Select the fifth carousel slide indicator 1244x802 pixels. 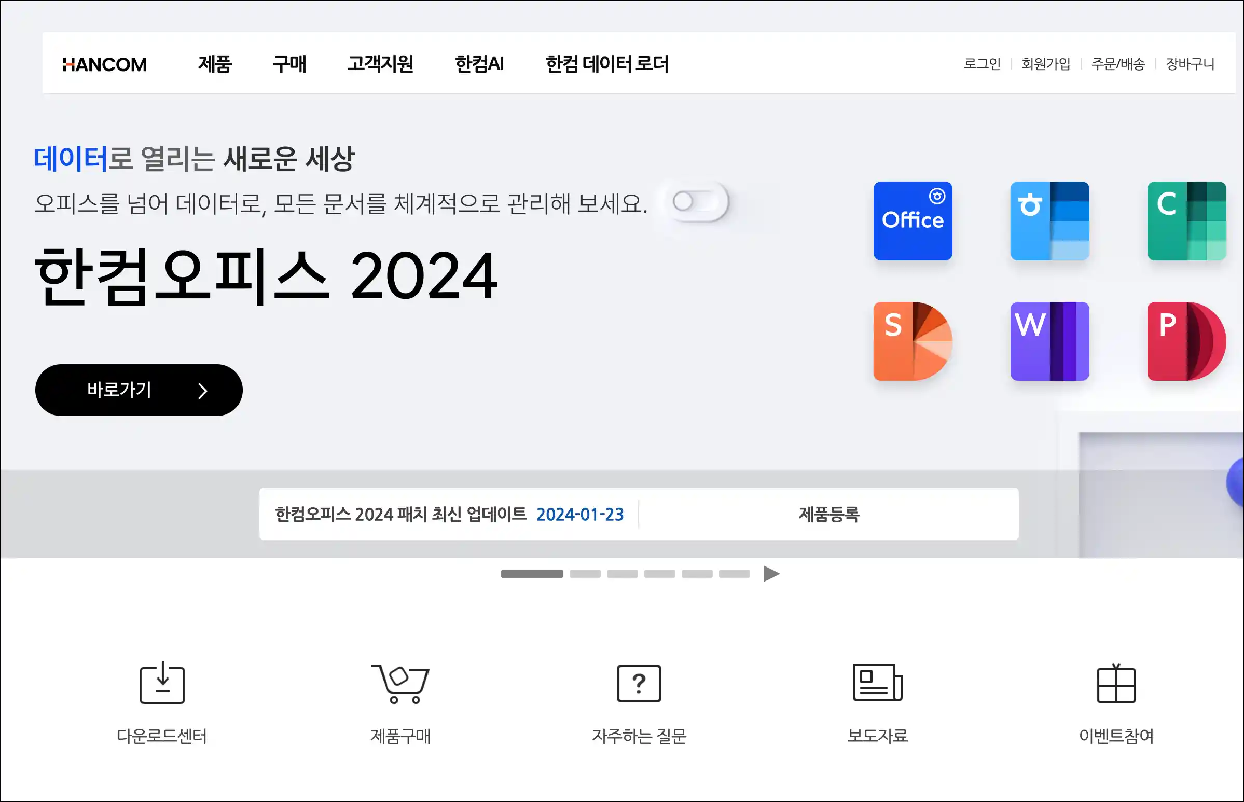[697, 574]
